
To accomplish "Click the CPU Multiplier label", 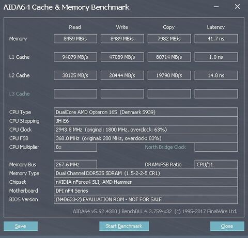I will [24, 147].
